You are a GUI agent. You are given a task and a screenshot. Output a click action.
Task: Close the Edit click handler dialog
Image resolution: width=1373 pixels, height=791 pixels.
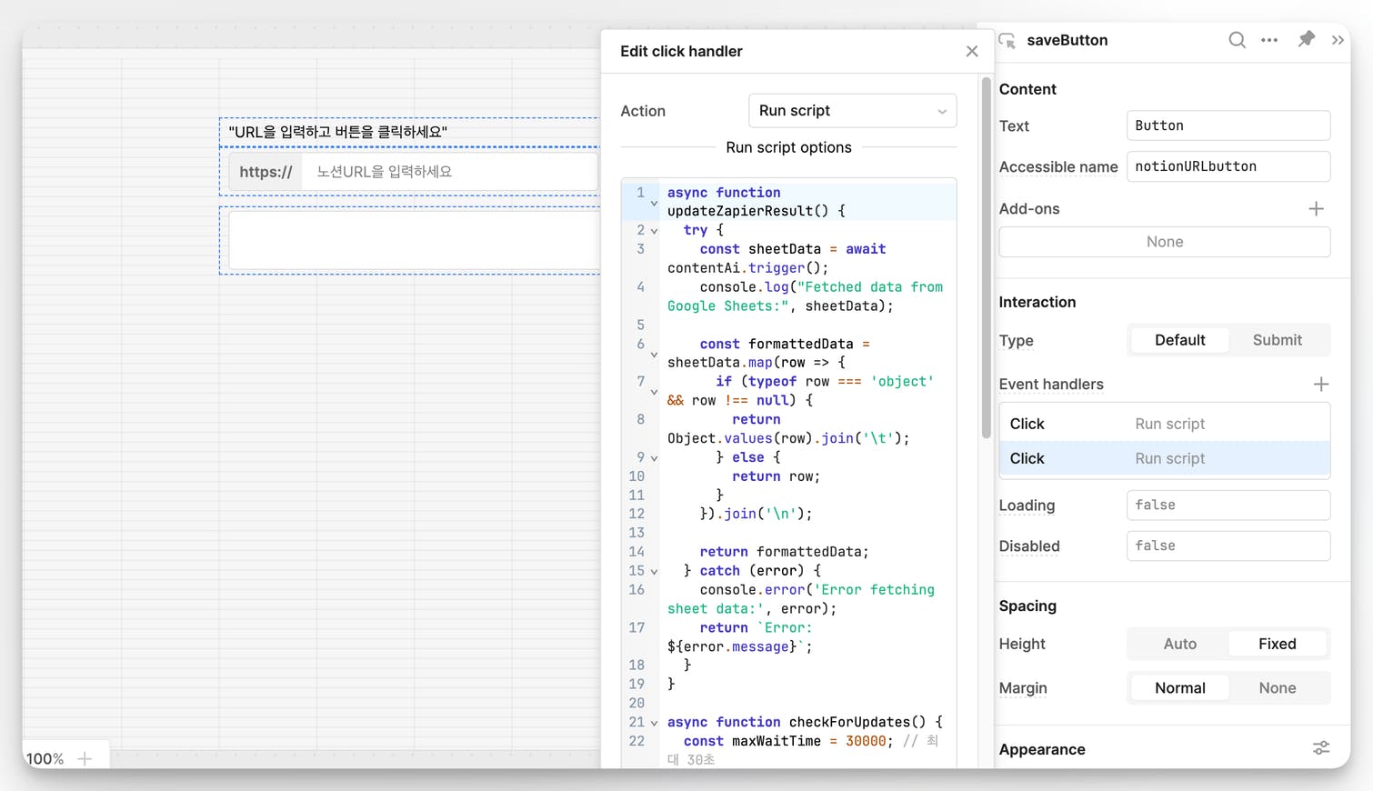coord(972,52)
